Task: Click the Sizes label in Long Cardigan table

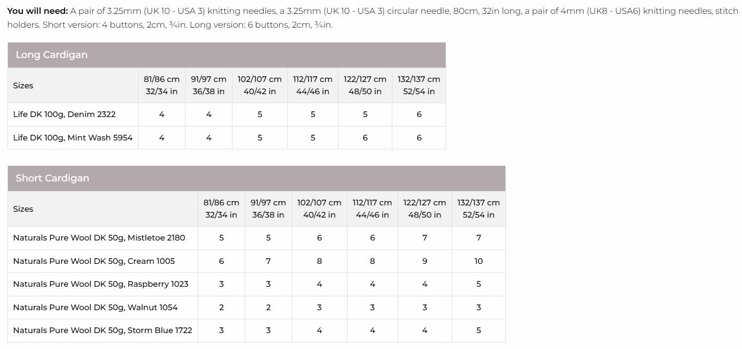Action: click(x=23, y=86)
